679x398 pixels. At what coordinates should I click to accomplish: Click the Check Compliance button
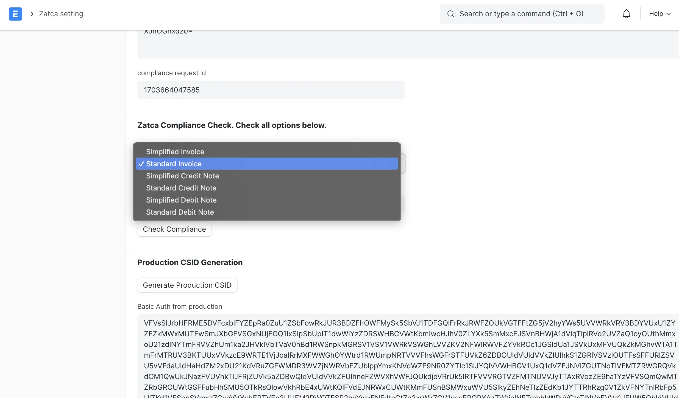point(174,229)
